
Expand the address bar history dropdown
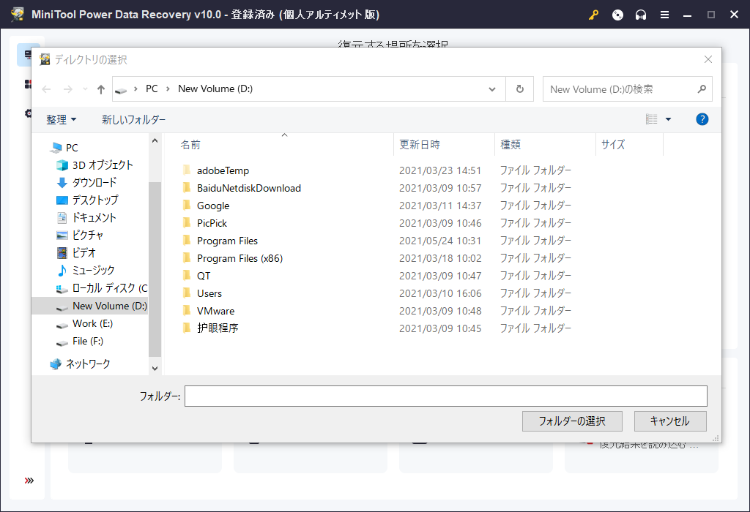tap(492, 89)
